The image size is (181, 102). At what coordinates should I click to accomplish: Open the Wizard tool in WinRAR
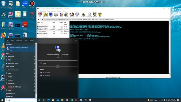pyautogui.click(x=72, y=15)
